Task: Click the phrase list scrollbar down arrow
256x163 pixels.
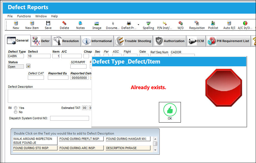Action: [x=155, y=150]
